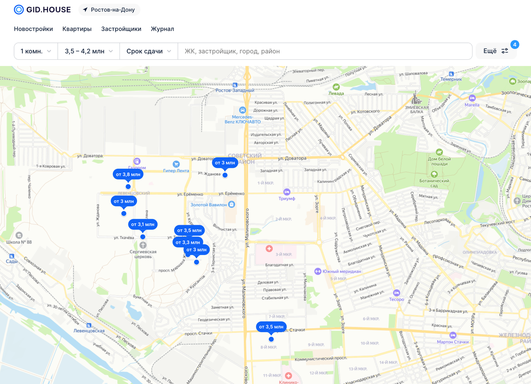Click the ОЛИМПИАДОВКА area label
Image resolution: width=531 pixels, height=384 pixels.
480,252
